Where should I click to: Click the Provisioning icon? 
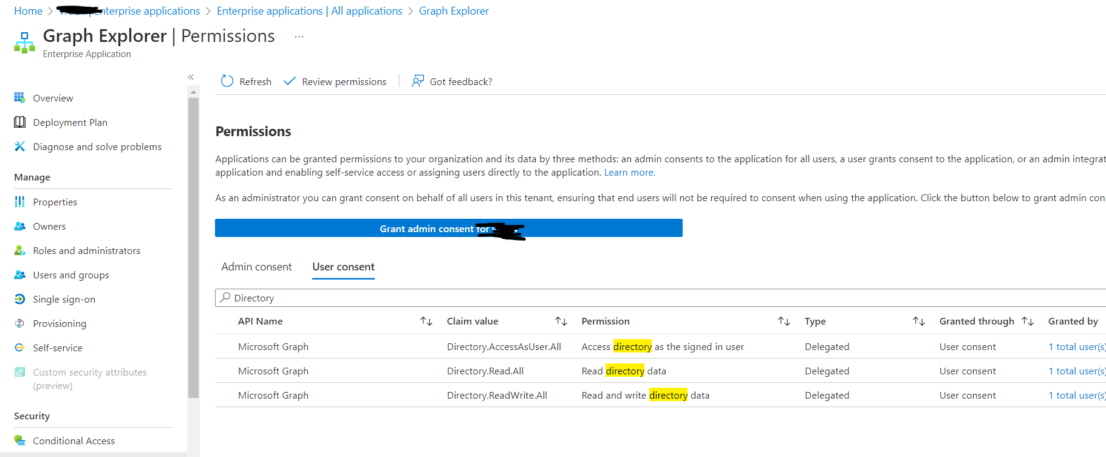[20, 323]
